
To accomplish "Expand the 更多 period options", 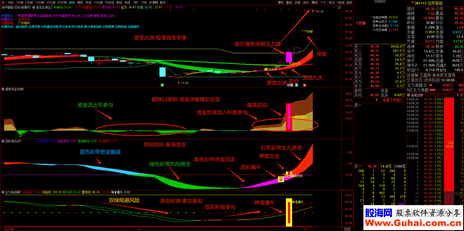I will point(164,2).
